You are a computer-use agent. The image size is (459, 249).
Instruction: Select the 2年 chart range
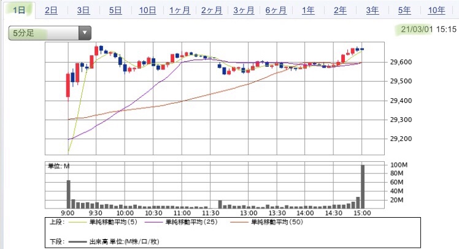[x=340, y=10]
